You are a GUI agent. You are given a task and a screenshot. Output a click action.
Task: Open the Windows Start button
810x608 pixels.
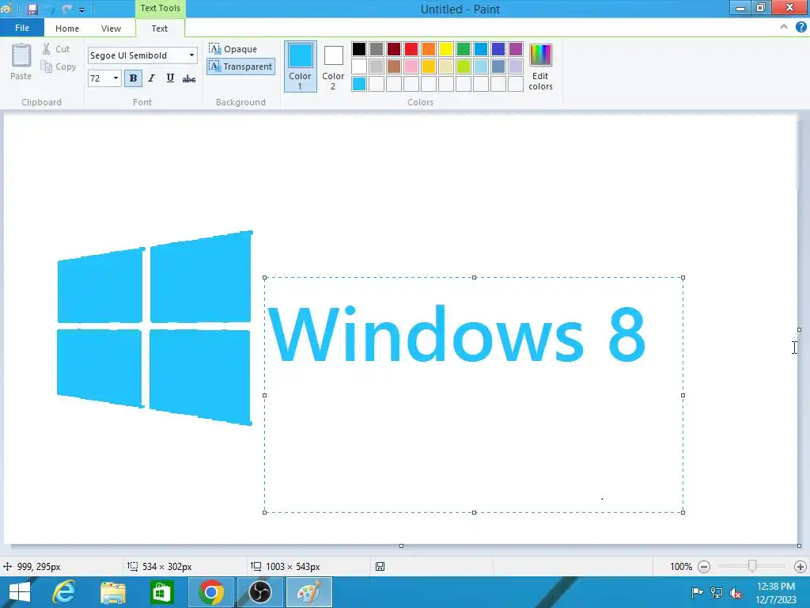click(20, 592)
